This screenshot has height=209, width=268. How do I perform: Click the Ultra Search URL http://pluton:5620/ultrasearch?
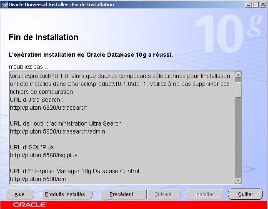point(49,108)
